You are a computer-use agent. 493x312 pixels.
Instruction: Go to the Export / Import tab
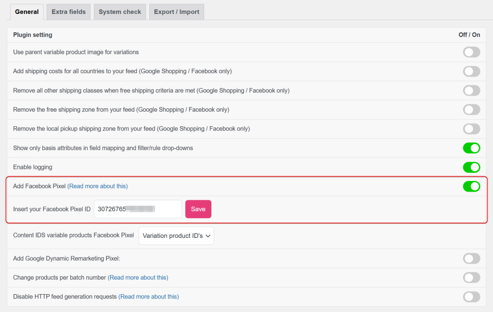point(176,12)
